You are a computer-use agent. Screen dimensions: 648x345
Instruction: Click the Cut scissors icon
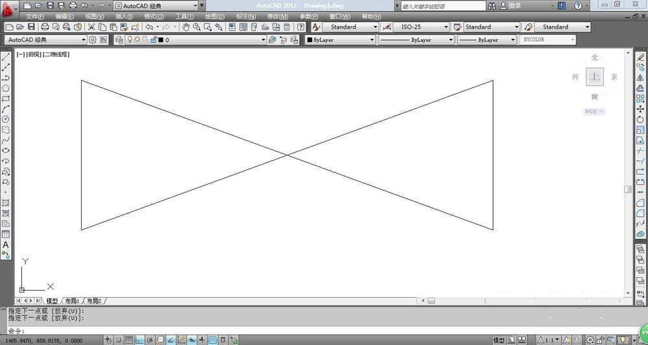[91, 27]
